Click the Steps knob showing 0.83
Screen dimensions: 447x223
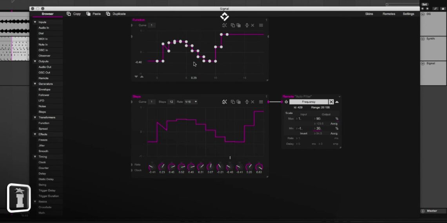point(259,167)
